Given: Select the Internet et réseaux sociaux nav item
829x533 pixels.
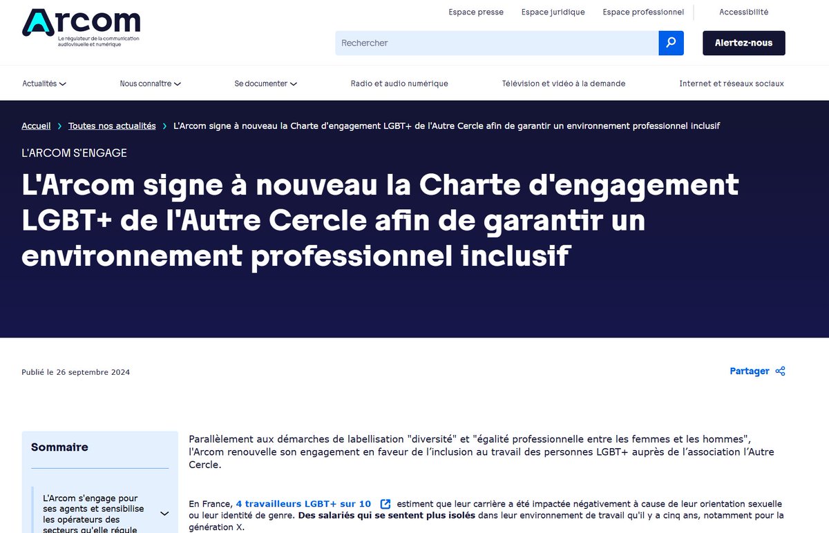Looking at the screenshot, I should point(732,83).
